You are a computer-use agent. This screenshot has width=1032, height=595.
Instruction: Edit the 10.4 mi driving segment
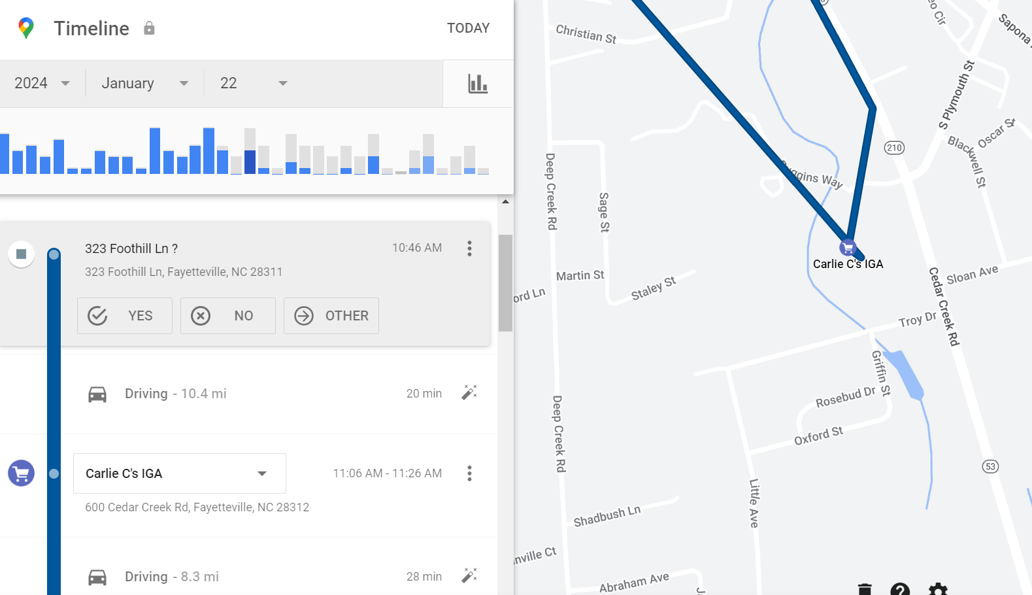click(x=469, y=392)
